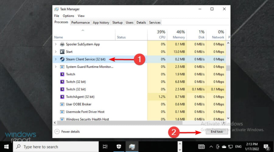Screen dimensions: 274x152
Task: Select the User OOBE Broker process
Action: [139, 104]
